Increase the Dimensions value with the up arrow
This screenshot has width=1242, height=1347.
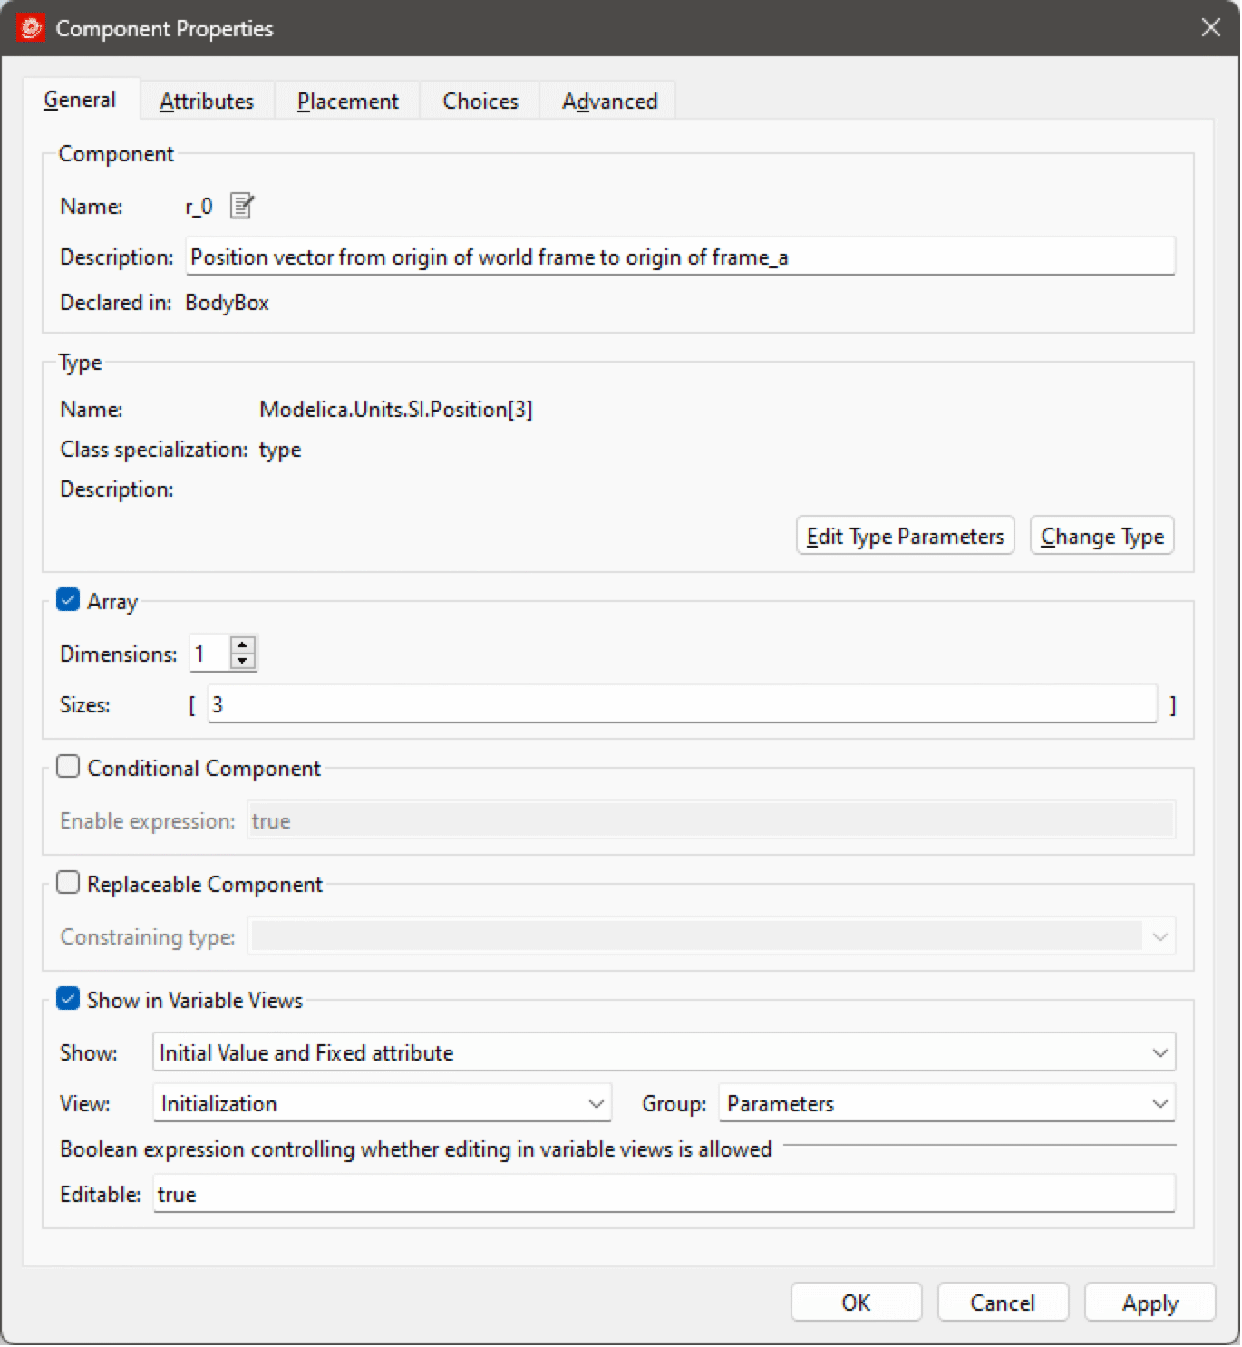coord(242,645)
